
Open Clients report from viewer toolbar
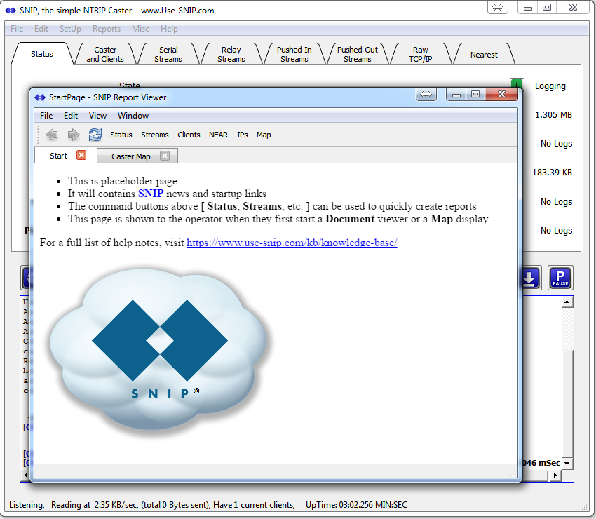click(x=189, y=135)
